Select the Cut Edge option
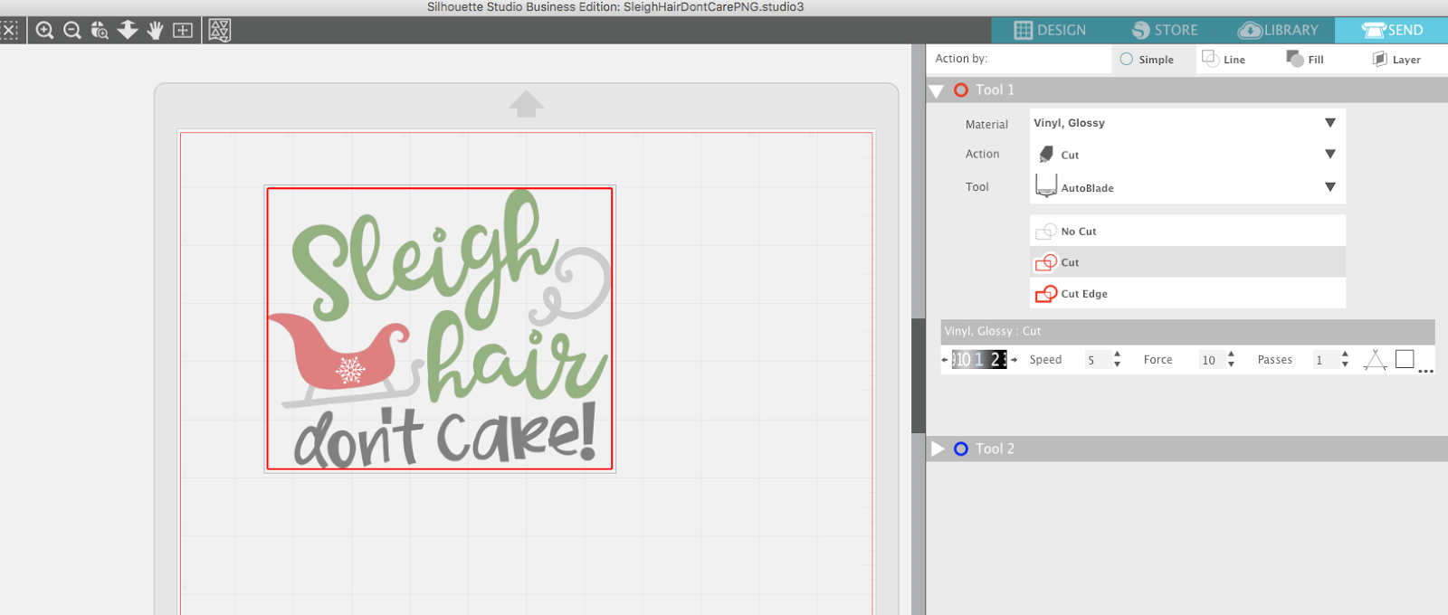This screenshot has height=615, width=1448. [x=1187, y=293]
